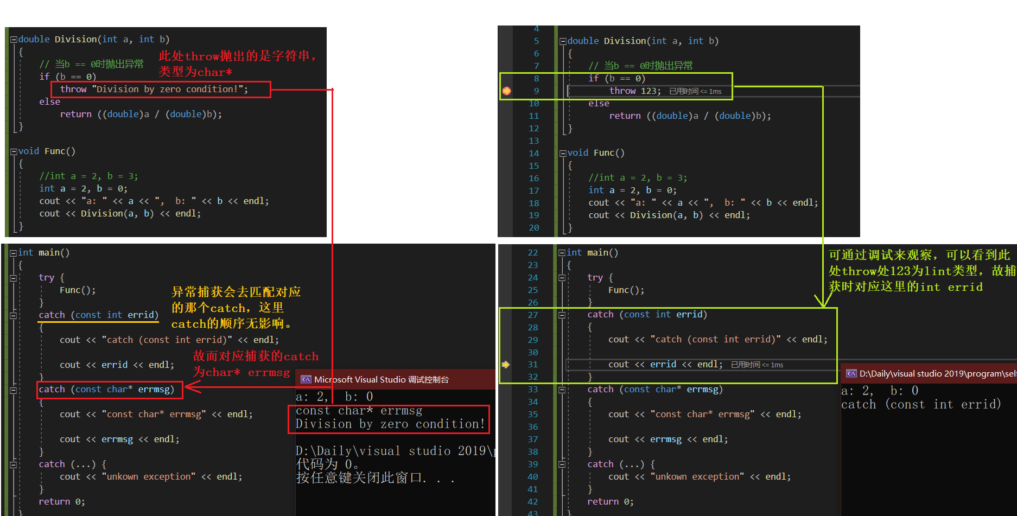Click the "throw 123;" statement

[635, 91]
